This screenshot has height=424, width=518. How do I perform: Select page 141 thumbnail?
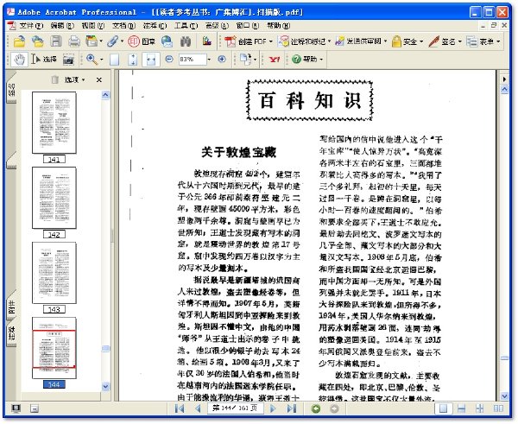point(54,123)
